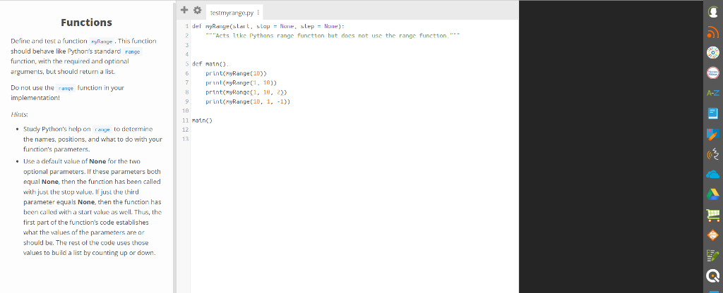Screen dimensions: 723x293
Task: Open the orange RSS feed sidebar icon
Action: point(713,33)
